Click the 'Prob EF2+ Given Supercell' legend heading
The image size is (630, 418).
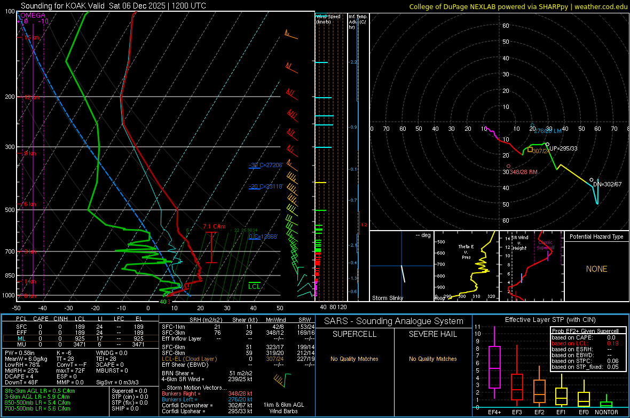click(585, 331)
